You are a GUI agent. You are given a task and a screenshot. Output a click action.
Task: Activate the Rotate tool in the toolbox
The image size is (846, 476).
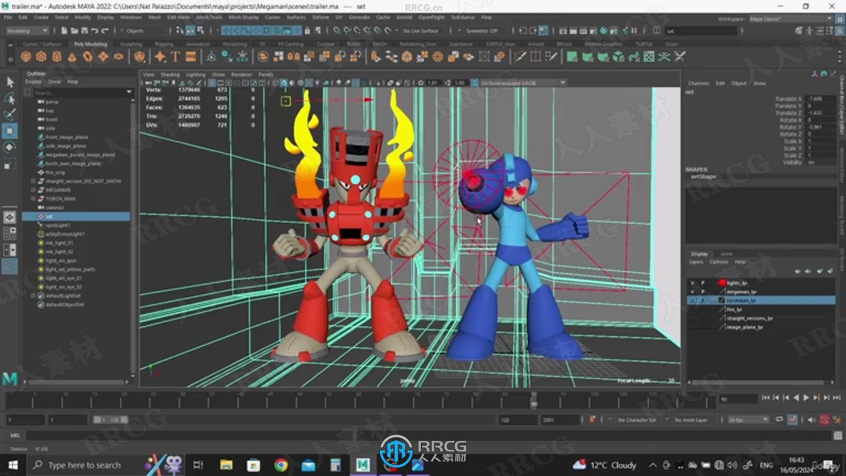click(x=10, y=147)
